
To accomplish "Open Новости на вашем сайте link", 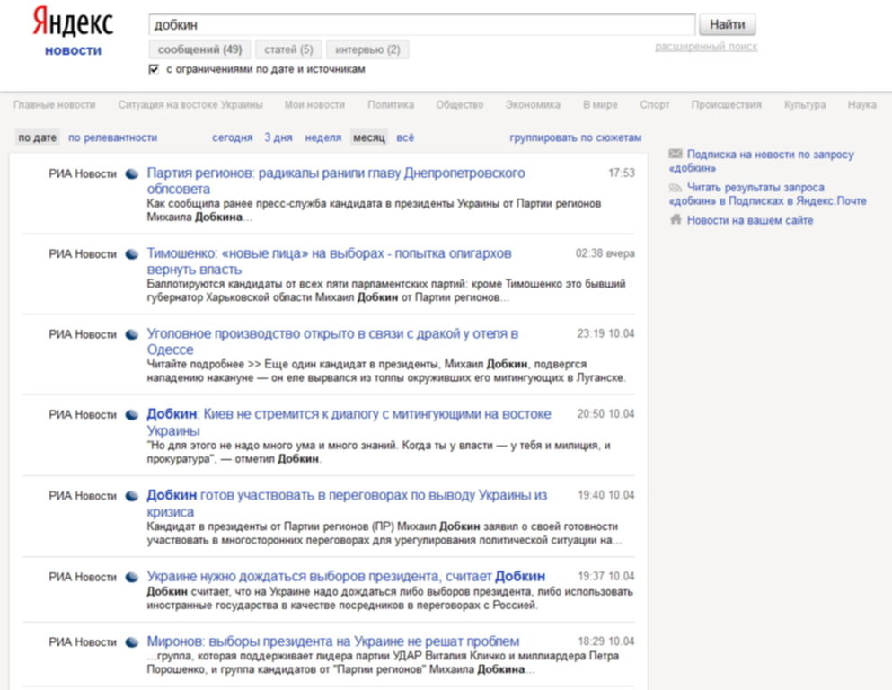I will coord(750,220).
